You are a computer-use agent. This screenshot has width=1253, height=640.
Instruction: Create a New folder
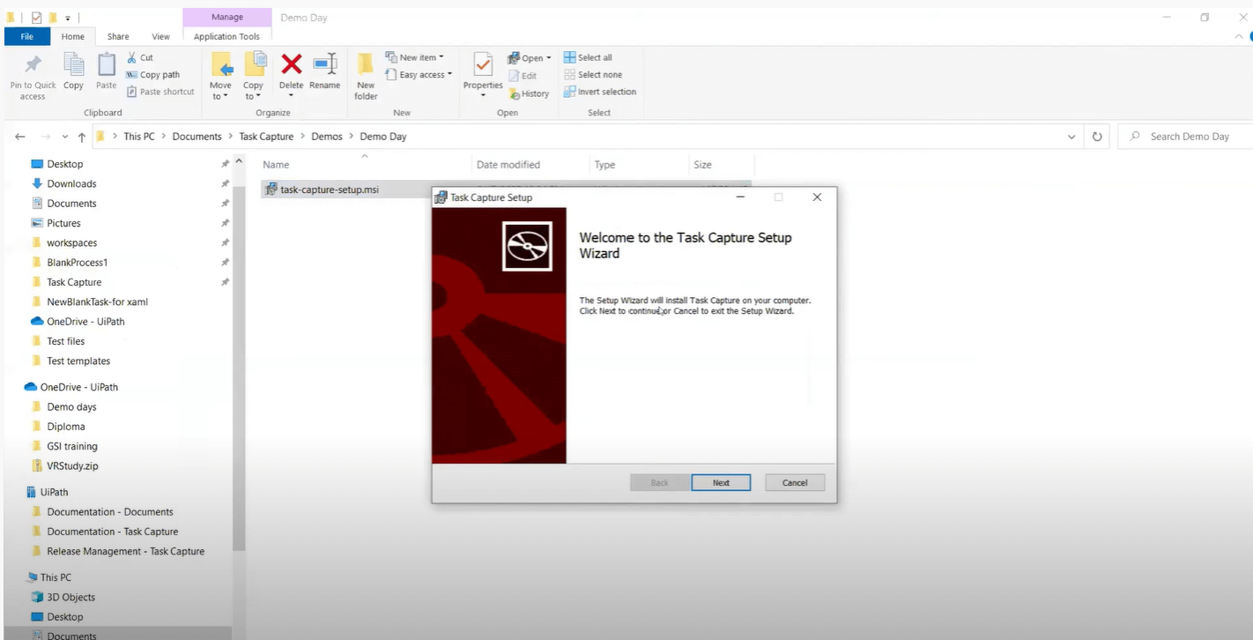click(x=366, y=76)
